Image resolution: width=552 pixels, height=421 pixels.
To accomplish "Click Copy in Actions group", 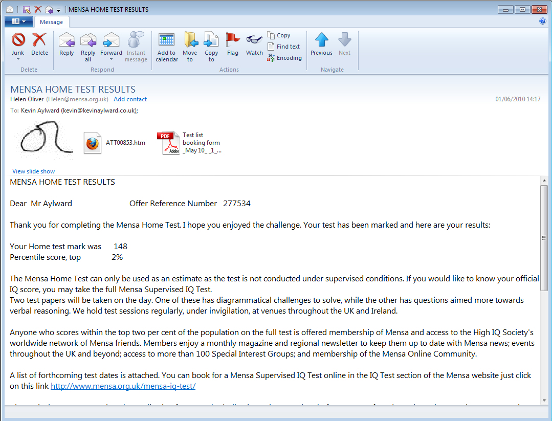I will [x=279, y=35].
